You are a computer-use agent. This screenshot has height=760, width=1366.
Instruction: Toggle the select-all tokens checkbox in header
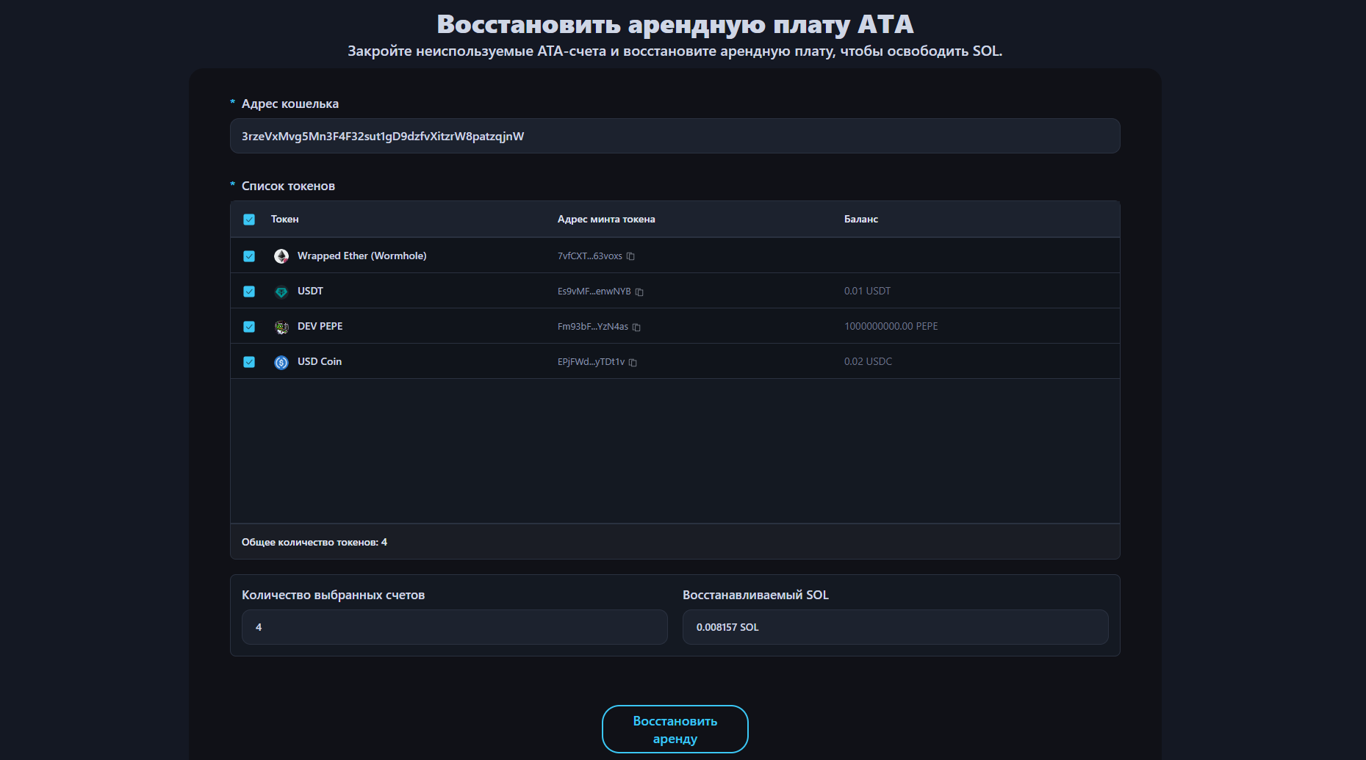coord(249,220)
